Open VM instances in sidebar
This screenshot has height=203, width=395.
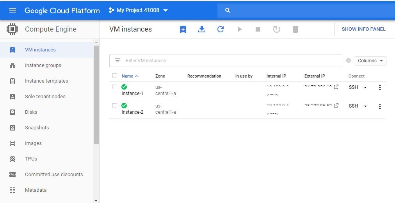tap(40, 50)
